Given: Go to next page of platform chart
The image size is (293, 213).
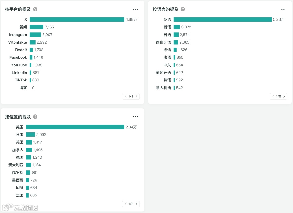Looking at the screenshot, I should pyautogui.click(x=136, y=96).
